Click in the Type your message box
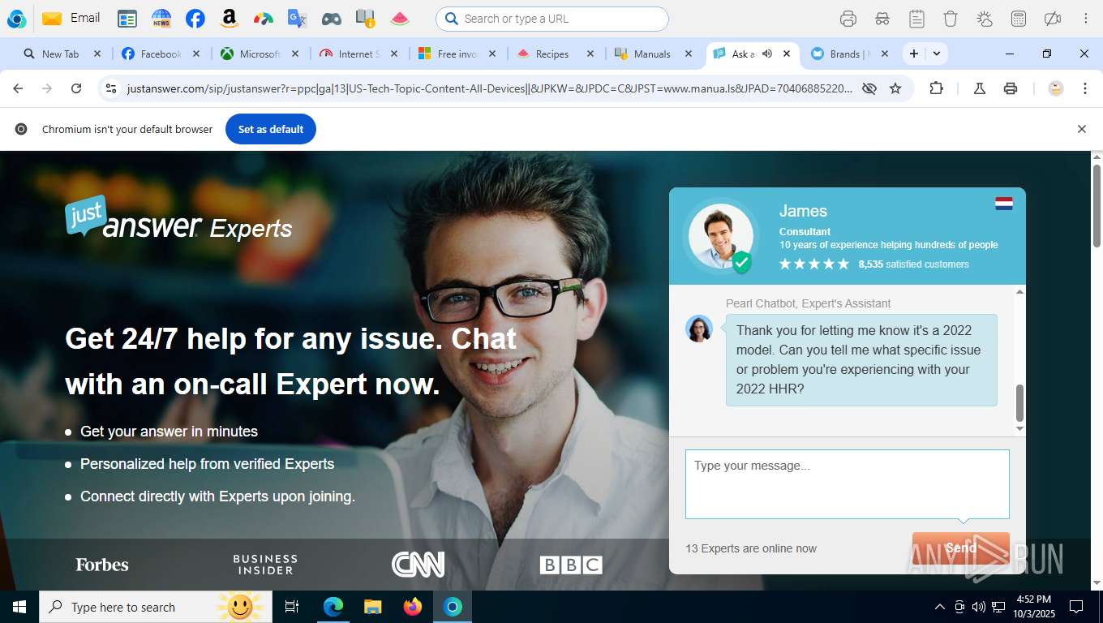The height and width of the screenshot is (623, 1103). click(x=848, y=484)
